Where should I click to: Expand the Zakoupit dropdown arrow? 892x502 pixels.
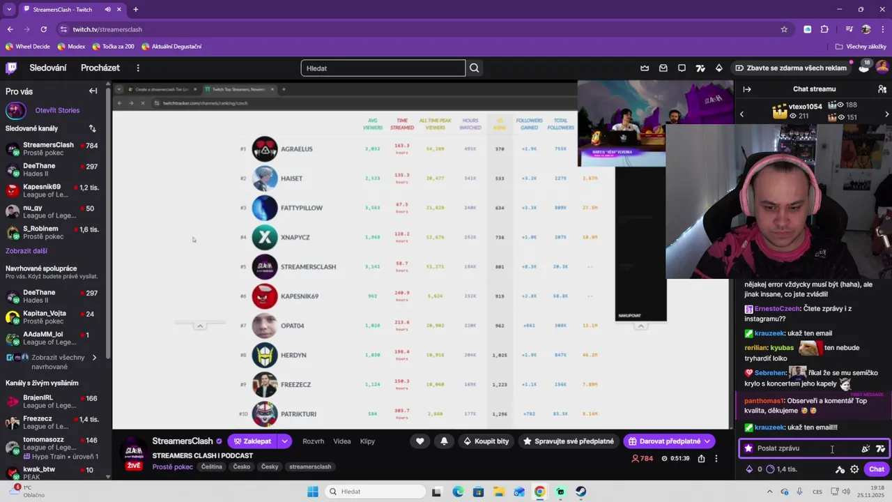click(x=284, y=441)
